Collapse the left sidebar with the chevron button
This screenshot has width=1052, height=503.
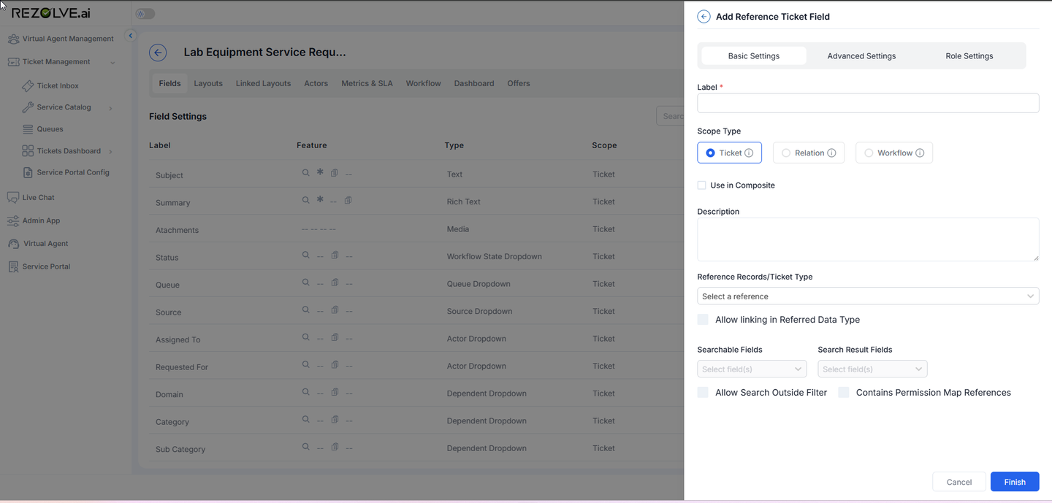tap(131, 35)
